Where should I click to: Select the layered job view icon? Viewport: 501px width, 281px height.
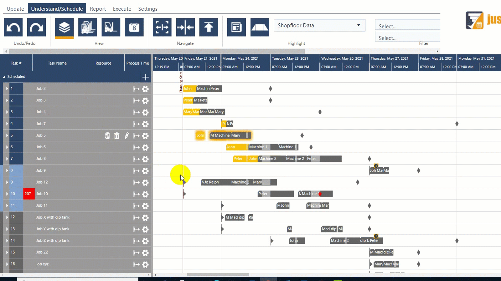(x=64, y=27)
